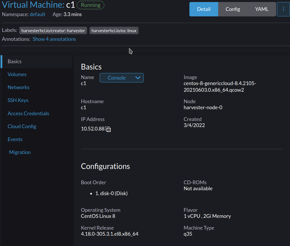Expand the Console dropdown chevron
This screenshot has height=246, width=290.
(x=138, y=78)
